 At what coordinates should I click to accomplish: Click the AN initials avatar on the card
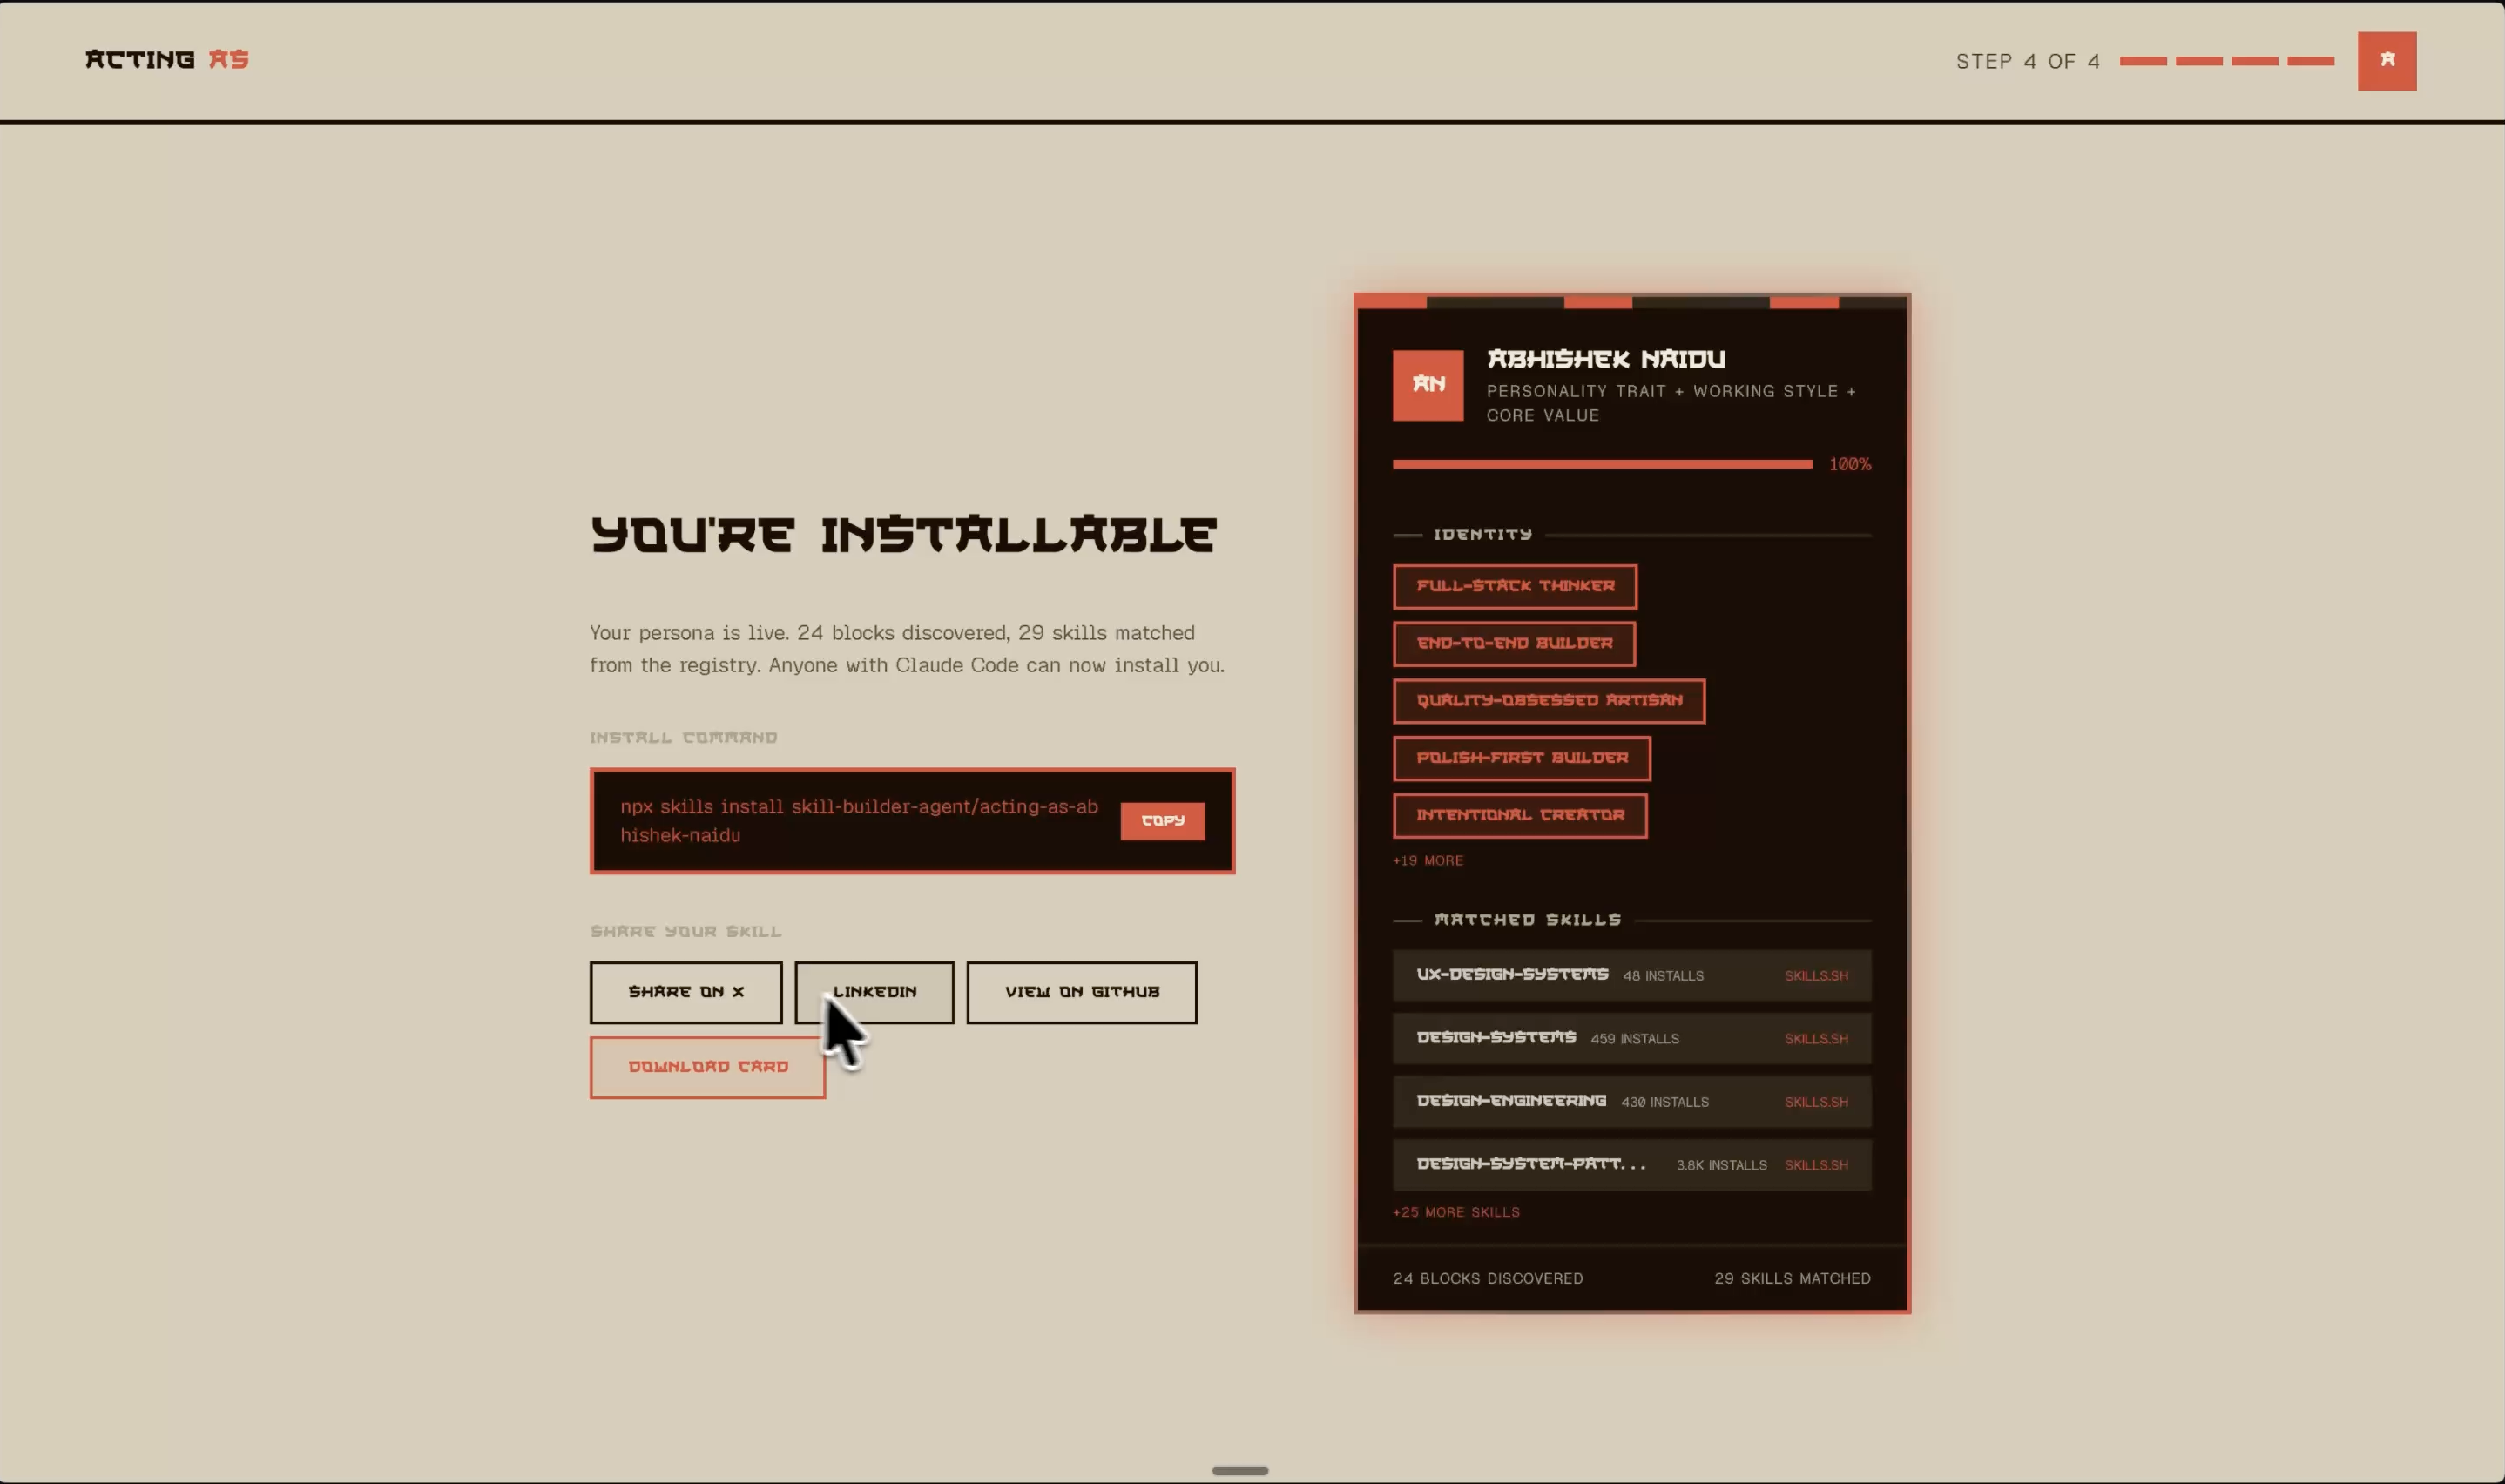tap(1427, 385)
